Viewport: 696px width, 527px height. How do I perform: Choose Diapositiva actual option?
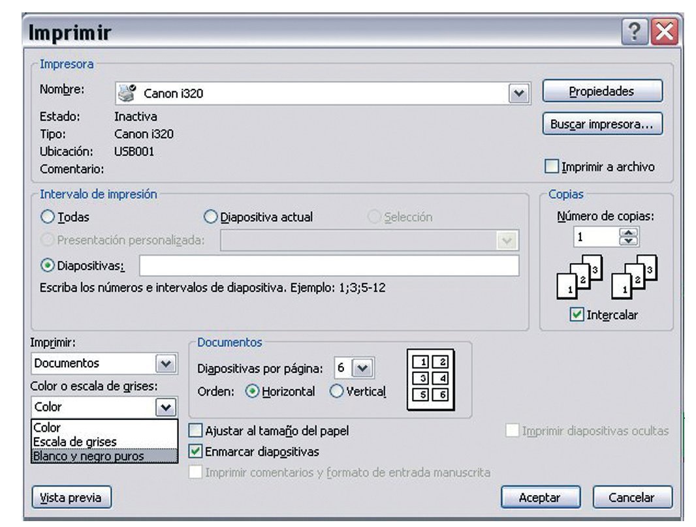[x=211, y=217]
